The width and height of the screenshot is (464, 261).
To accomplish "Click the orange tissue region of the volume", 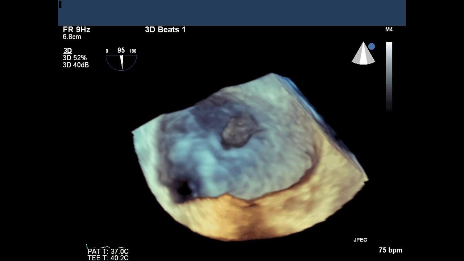I will click(x=254, y=217).
